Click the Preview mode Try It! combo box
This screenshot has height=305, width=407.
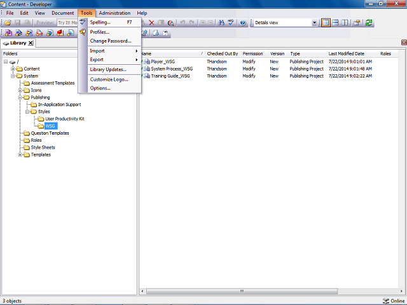[67, 23]
